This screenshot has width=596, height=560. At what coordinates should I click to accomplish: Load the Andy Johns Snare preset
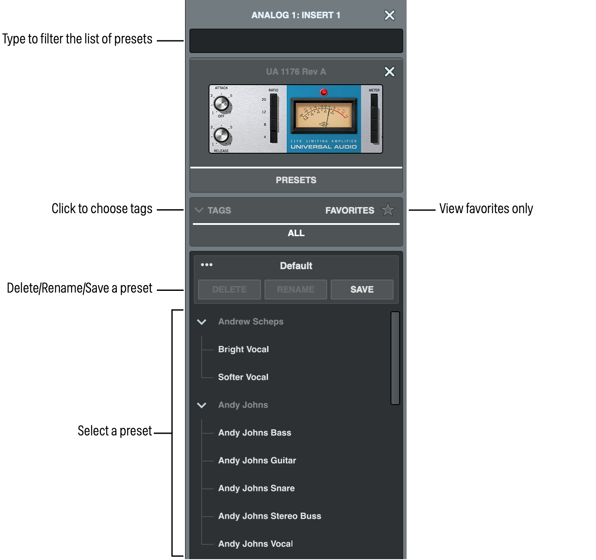256,488
